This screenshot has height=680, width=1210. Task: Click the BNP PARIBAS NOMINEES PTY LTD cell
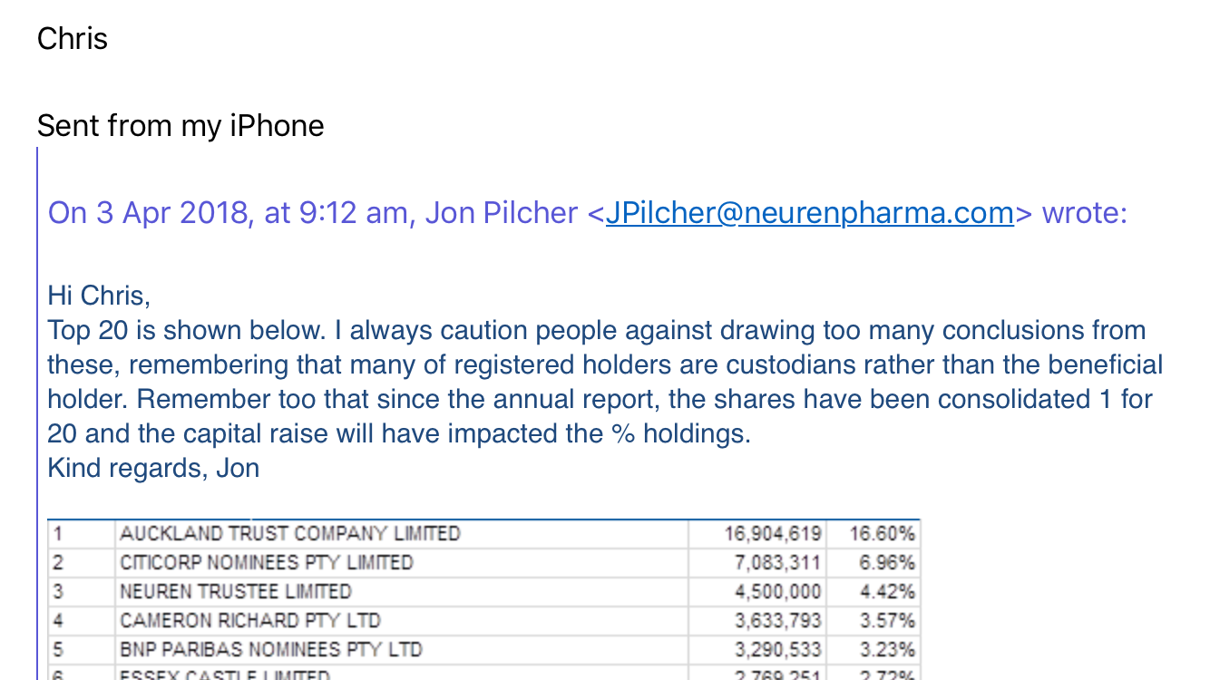point(402,649)
